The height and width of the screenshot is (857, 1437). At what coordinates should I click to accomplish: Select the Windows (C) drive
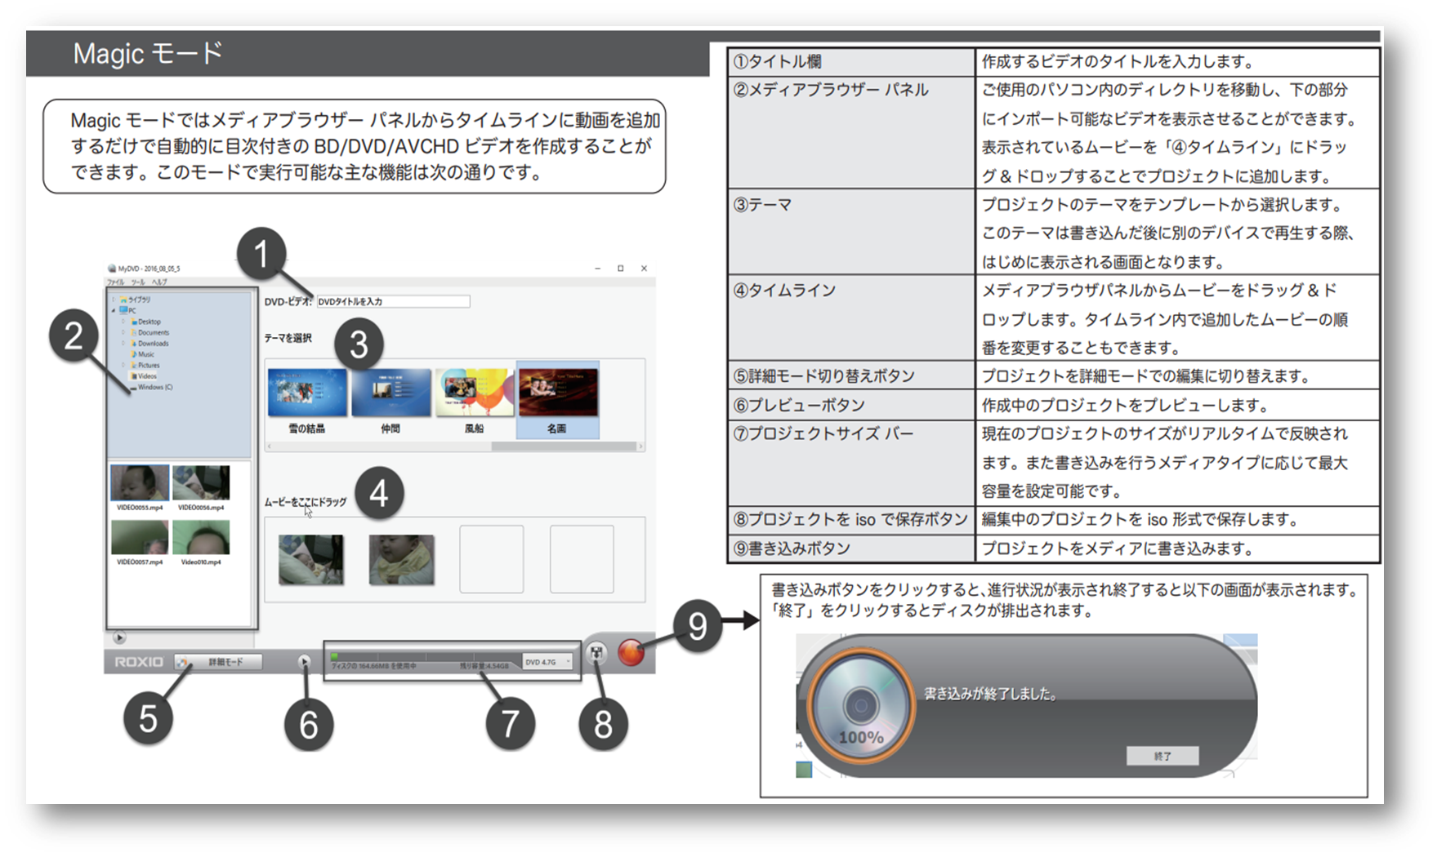click(x=151, y=387)
